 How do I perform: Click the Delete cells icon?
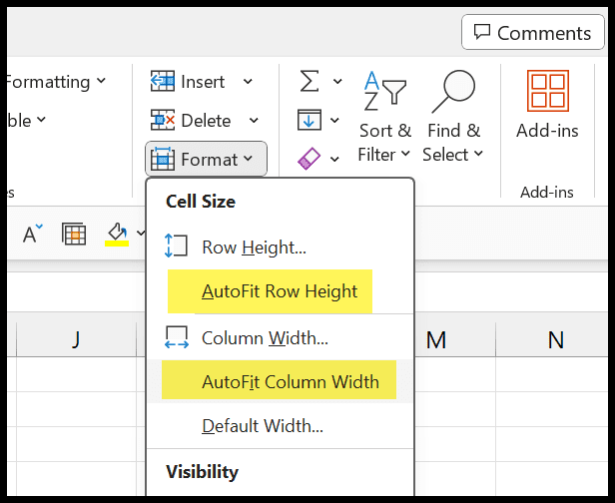pos(163,120)
